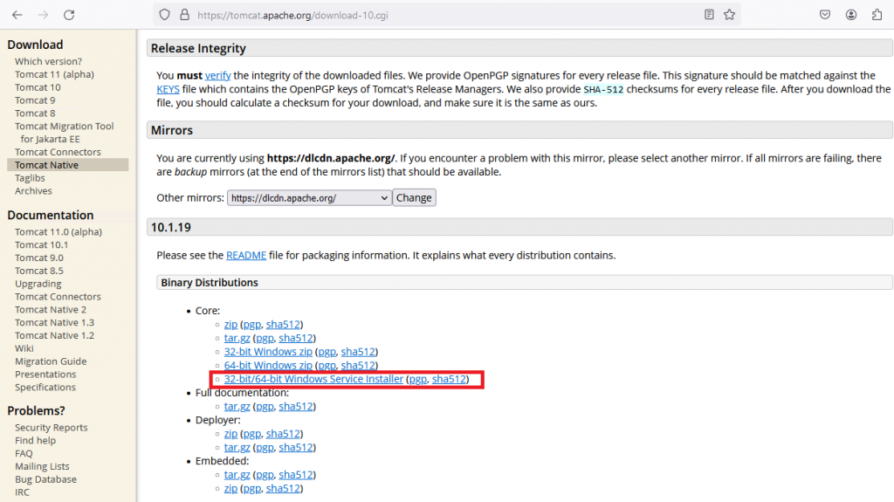Open Tomcat 8.5 documentation

tap(38, 271)
